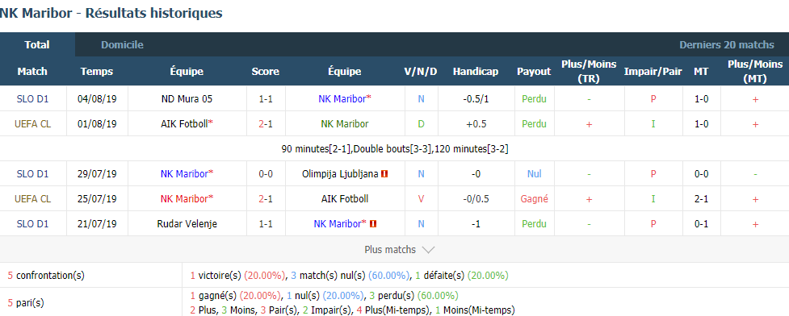This screenshot has height=316, width=789.
Task: Switch to the Domicile tab
Action: pos(122,44)
